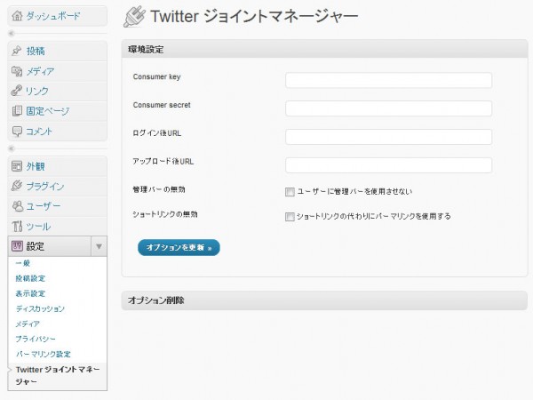533x400 pixels.
Task: Click the plug icon in the page header
Action: pos(134,16)
